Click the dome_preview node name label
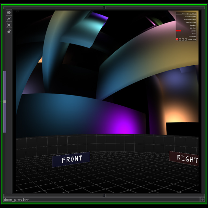 (x=16, y=200)
